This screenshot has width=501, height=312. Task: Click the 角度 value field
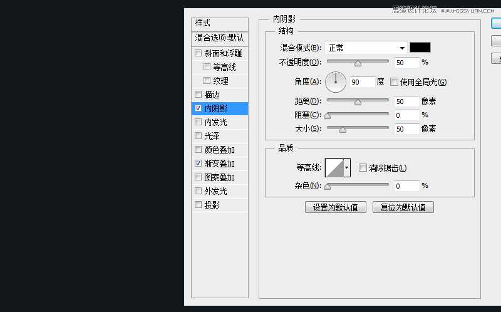[x=361, y=82]
